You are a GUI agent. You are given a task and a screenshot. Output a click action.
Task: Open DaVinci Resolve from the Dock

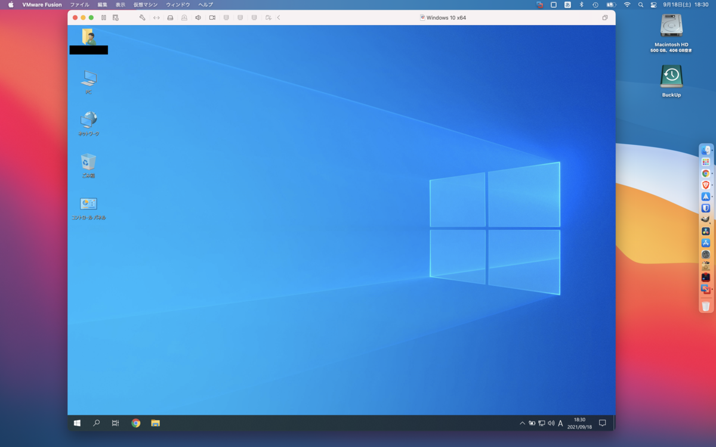(x=706, y=231)
